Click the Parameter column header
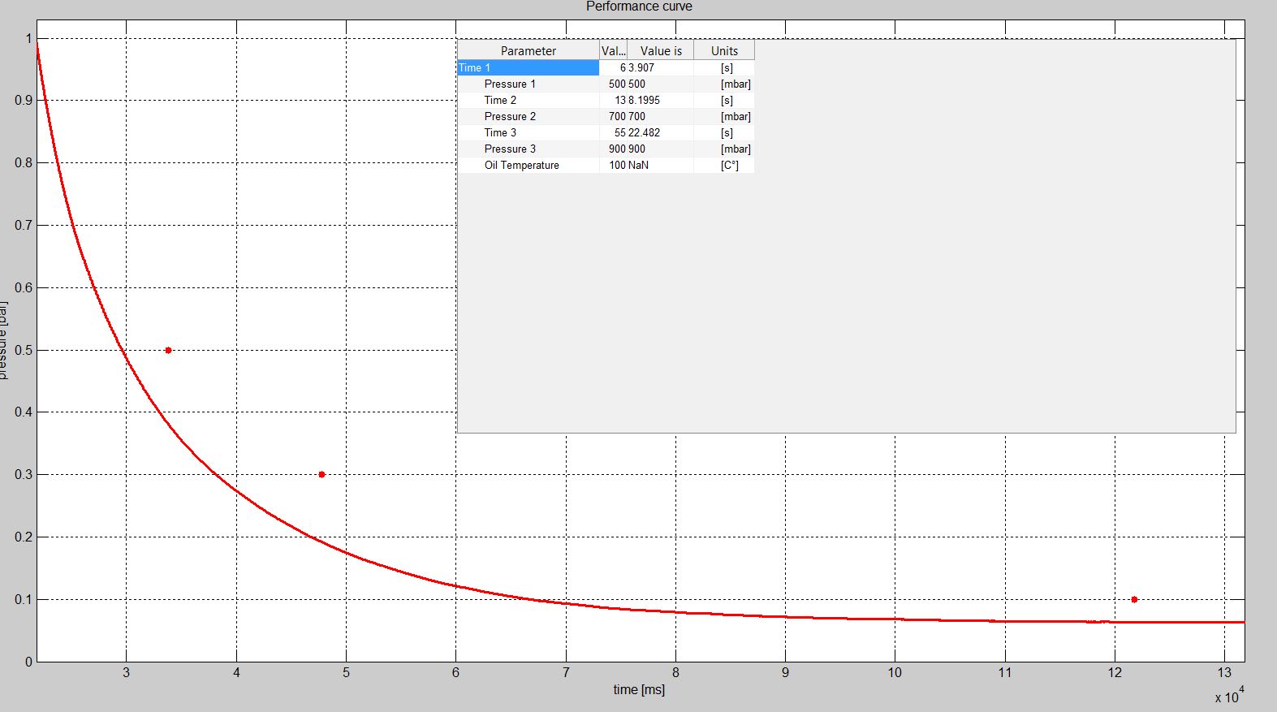Screen dimensions: 1277x712 tap(528, 51)
